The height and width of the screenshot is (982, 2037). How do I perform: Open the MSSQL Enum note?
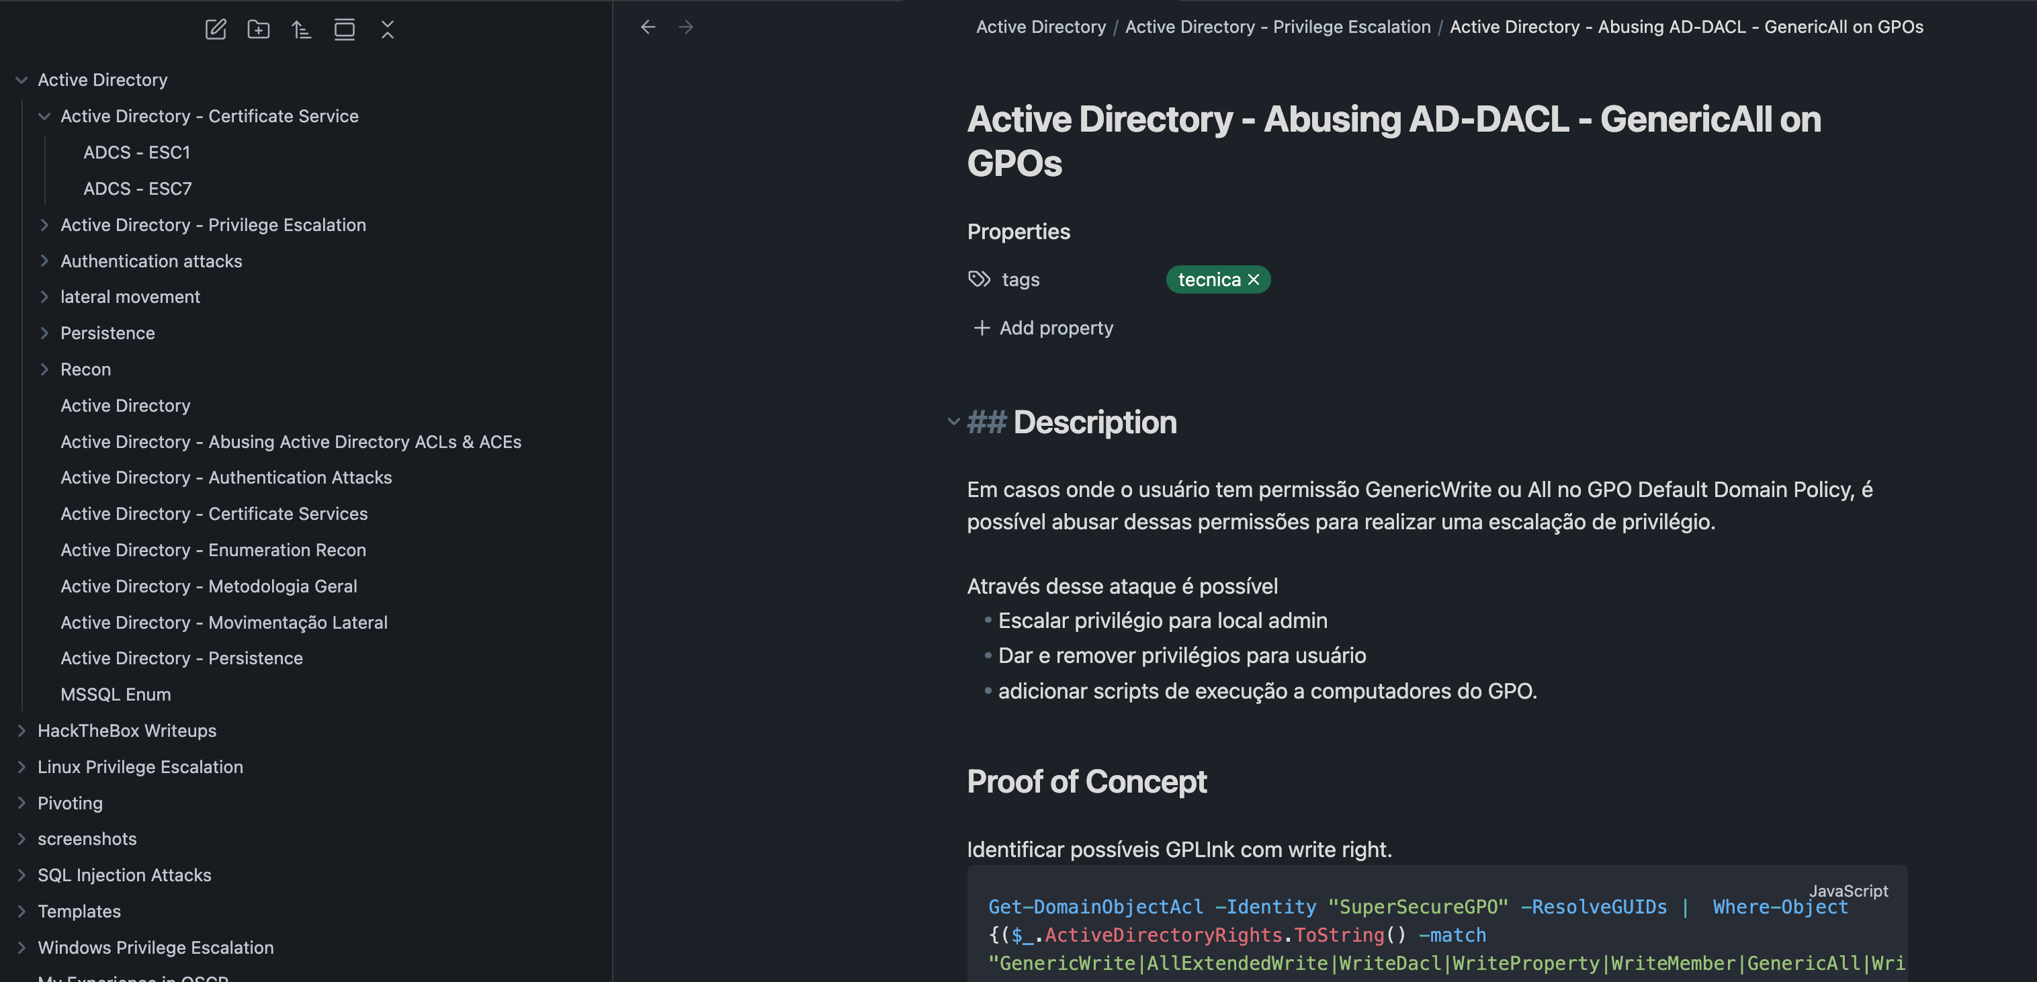tap(116, 695)
